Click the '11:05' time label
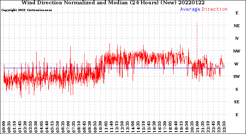Screen dimensions: 246x134 [106, 127]
